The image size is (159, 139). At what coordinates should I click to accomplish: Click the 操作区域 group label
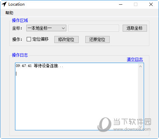tap(20, 20)
